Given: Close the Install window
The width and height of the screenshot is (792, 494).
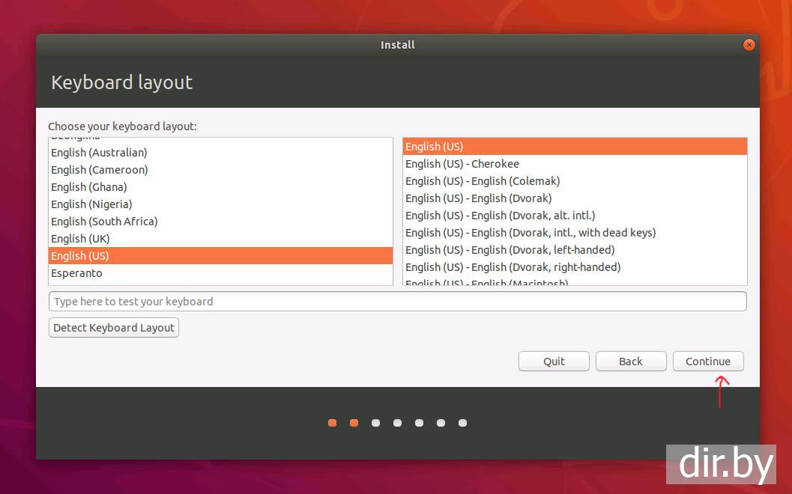Looking at the screenshot, I should pos(749,45).
